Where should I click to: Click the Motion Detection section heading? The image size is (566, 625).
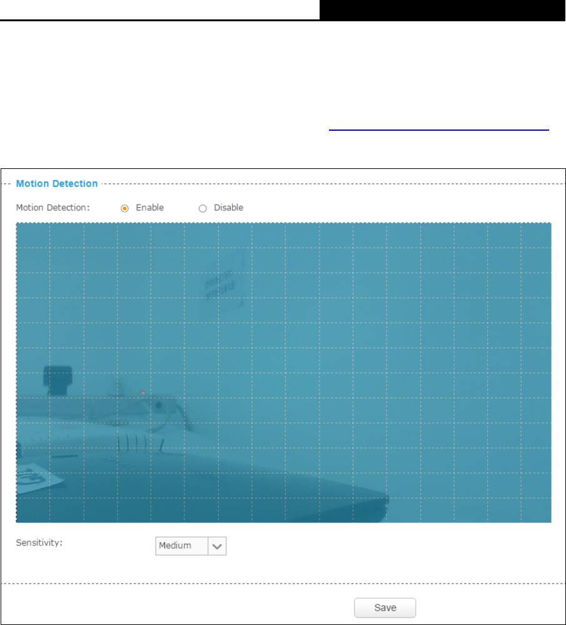[57, 184]
